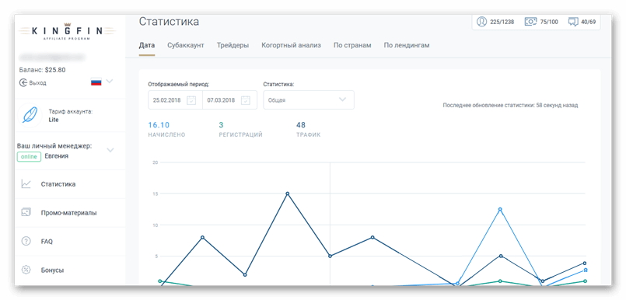The width and height of the screenshot is (626, 300).
Task: Click the Последнее обновление статистики text
Action: tap(510, 106)
